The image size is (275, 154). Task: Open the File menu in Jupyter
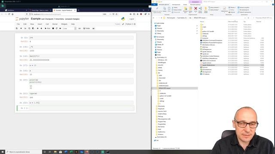(x=18, y=24)
